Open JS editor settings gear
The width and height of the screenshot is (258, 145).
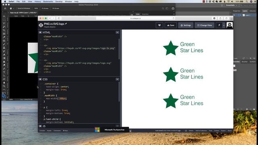40,126
